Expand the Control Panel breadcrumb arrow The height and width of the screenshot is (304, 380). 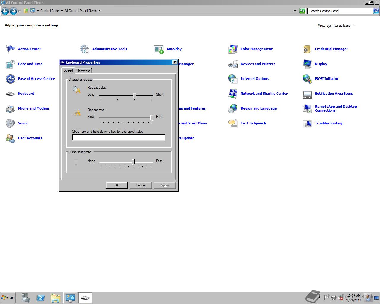(x=62, y=11)
